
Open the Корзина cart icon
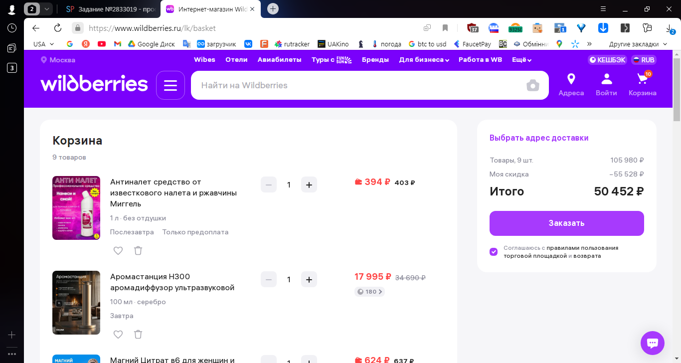click(x=643, y=85)
